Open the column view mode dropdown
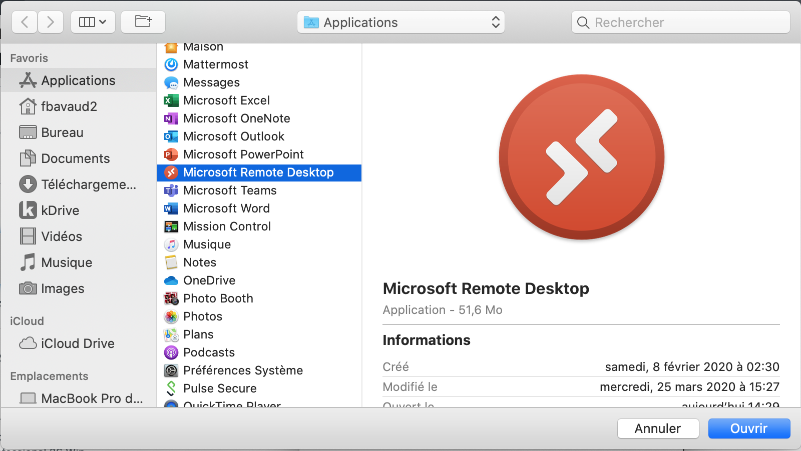 (x=93, y=22)
